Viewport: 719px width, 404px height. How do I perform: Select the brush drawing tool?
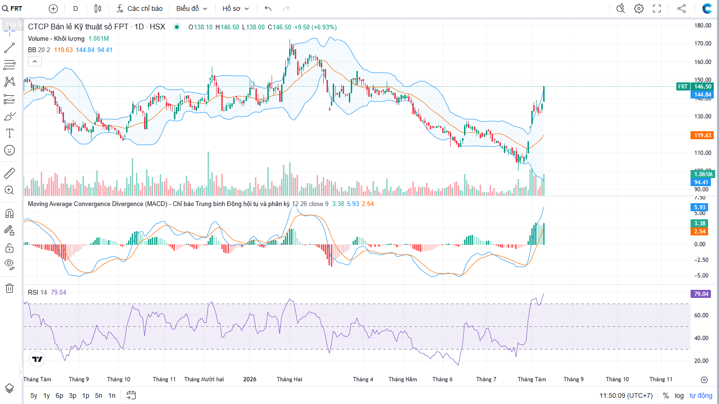click(x=9, y=116)
